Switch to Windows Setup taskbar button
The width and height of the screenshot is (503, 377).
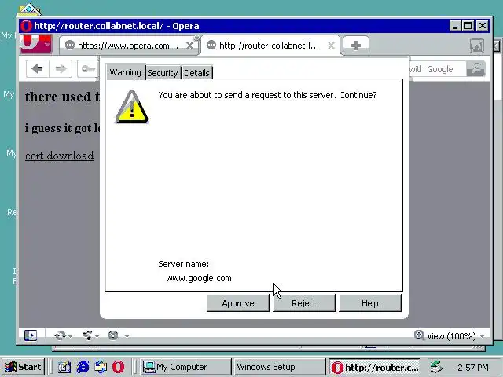(x=280, y=367)
